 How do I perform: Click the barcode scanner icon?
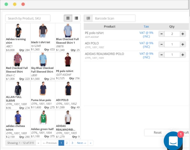pos(88,18)
